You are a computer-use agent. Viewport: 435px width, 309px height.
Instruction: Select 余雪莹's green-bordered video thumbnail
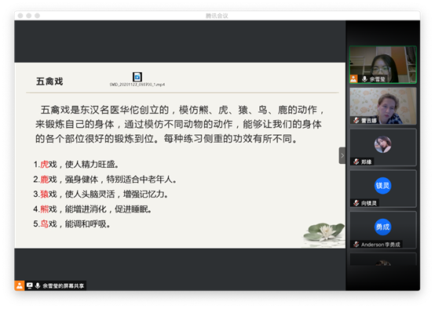(383, 64)
